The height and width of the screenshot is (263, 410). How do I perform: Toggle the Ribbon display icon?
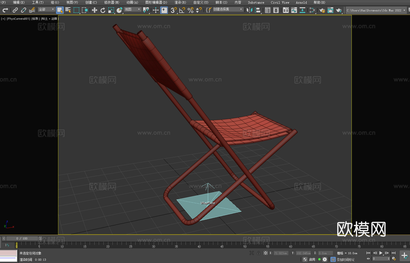tap(286, 10)
